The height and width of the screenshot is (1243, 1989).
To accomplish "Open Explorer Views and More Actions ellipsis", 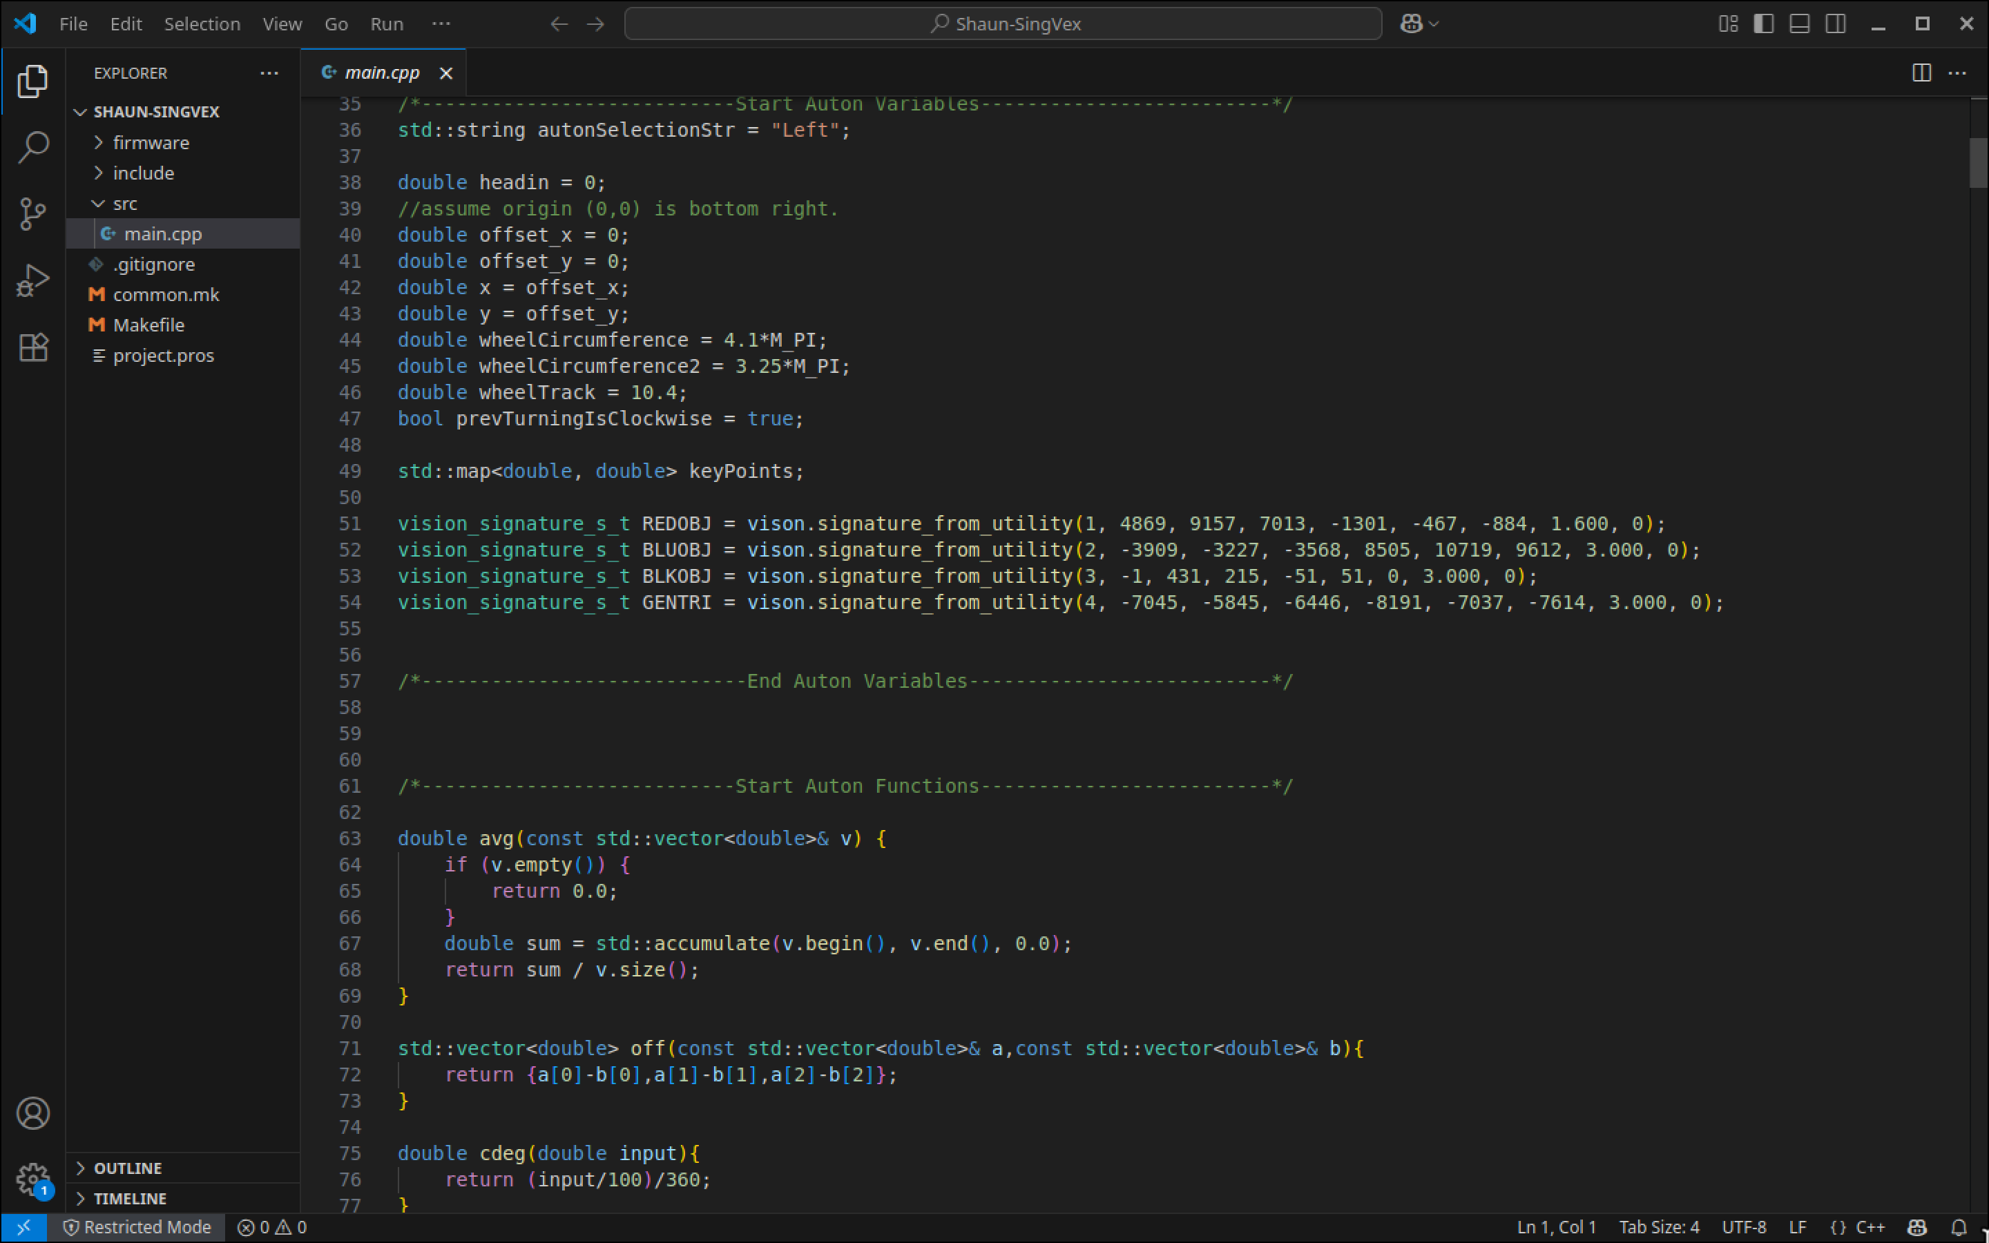I will click(x=269, y=73).
